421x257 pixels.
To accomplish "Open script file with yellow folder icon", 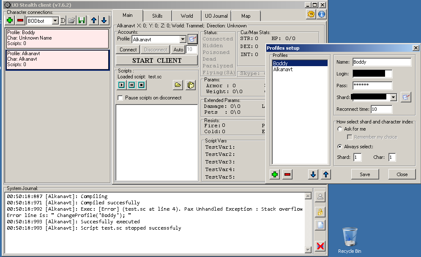I will (178, 85).
